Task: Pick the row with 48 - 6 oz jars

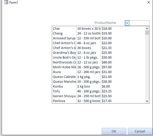Action: (99, 43)
